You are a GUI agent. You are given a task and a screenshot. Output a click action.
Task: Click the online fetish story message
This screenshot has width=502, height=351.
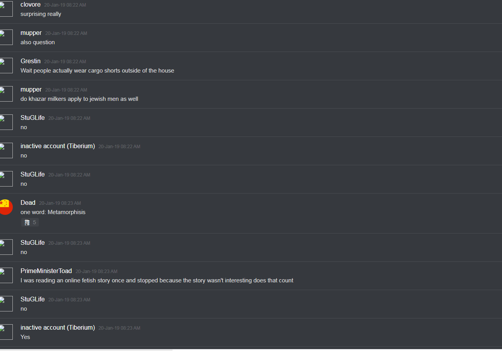[x=157, y=280]
